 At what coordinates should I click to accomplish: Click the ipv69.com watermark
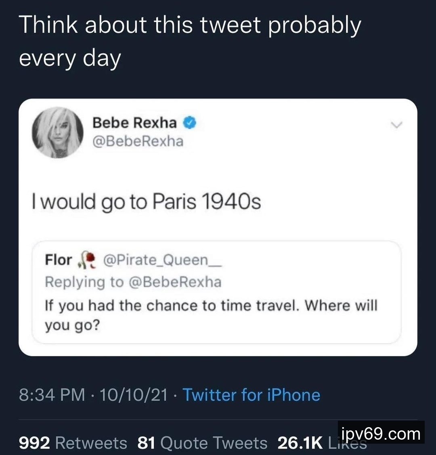click(x=381, y=434)
